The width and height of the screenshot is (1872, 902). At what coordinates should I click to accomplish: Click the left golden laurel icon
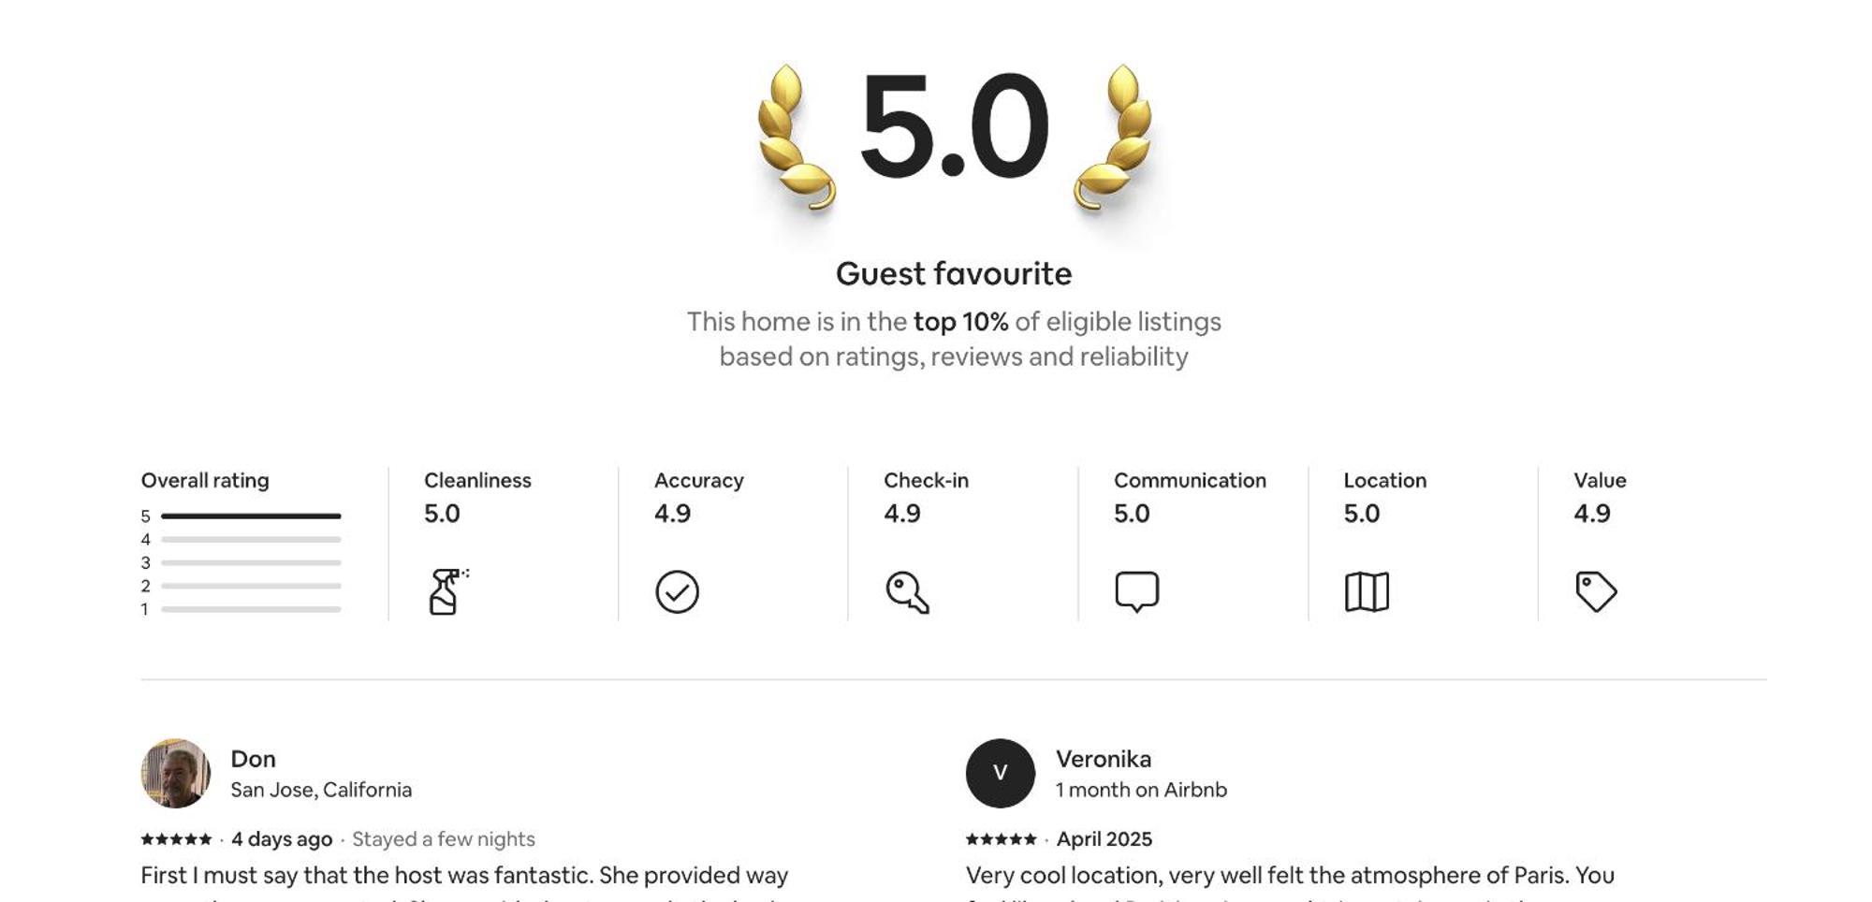tap(795, 138)
